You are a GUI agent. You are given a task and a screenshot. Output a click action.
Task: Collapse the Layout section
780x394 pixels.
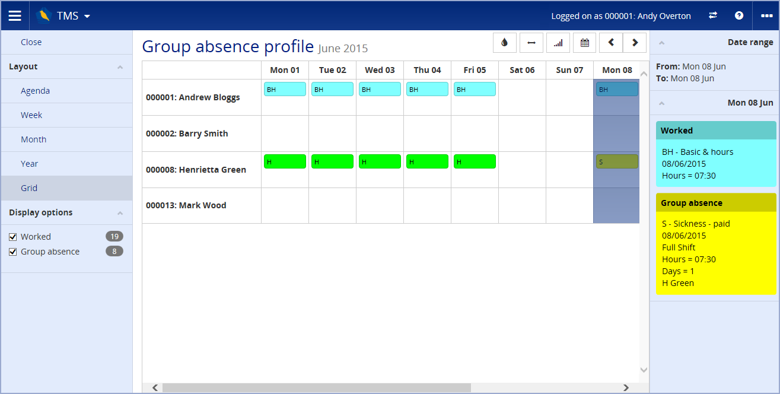[x=120, y=67]
